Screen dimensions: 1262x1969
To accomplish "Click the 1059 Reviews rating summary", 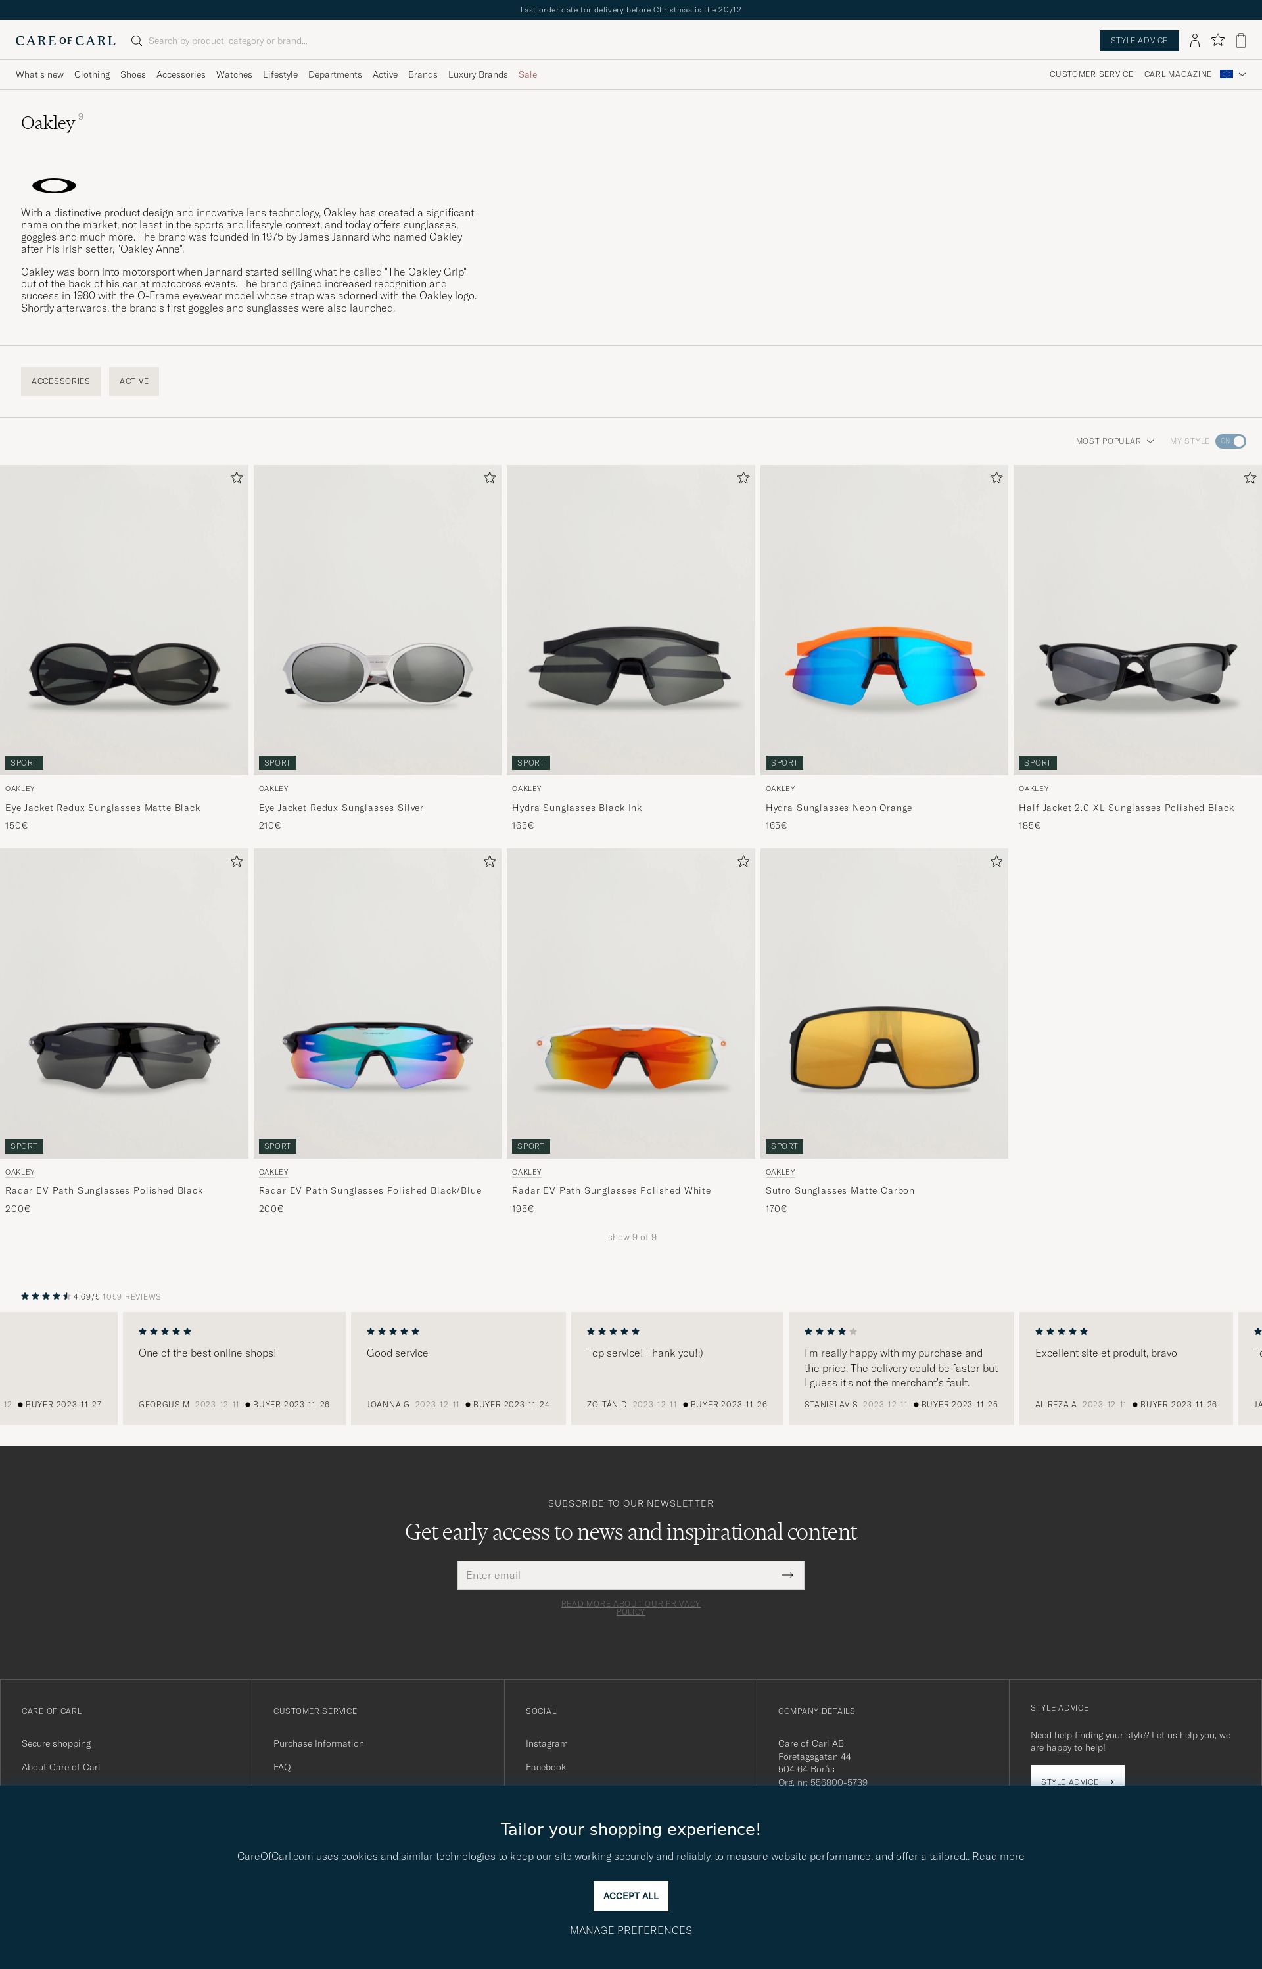I will tap(91, 1296).
